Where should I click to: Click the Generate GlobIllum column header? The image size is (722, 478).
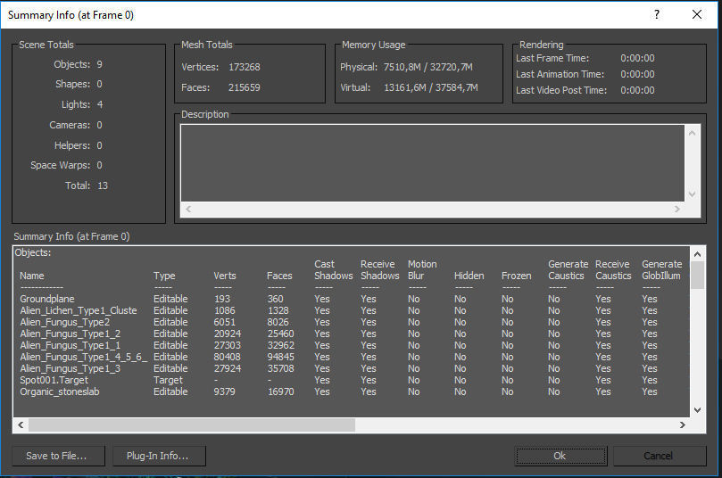pyautogui.click(x=661, y=270)
